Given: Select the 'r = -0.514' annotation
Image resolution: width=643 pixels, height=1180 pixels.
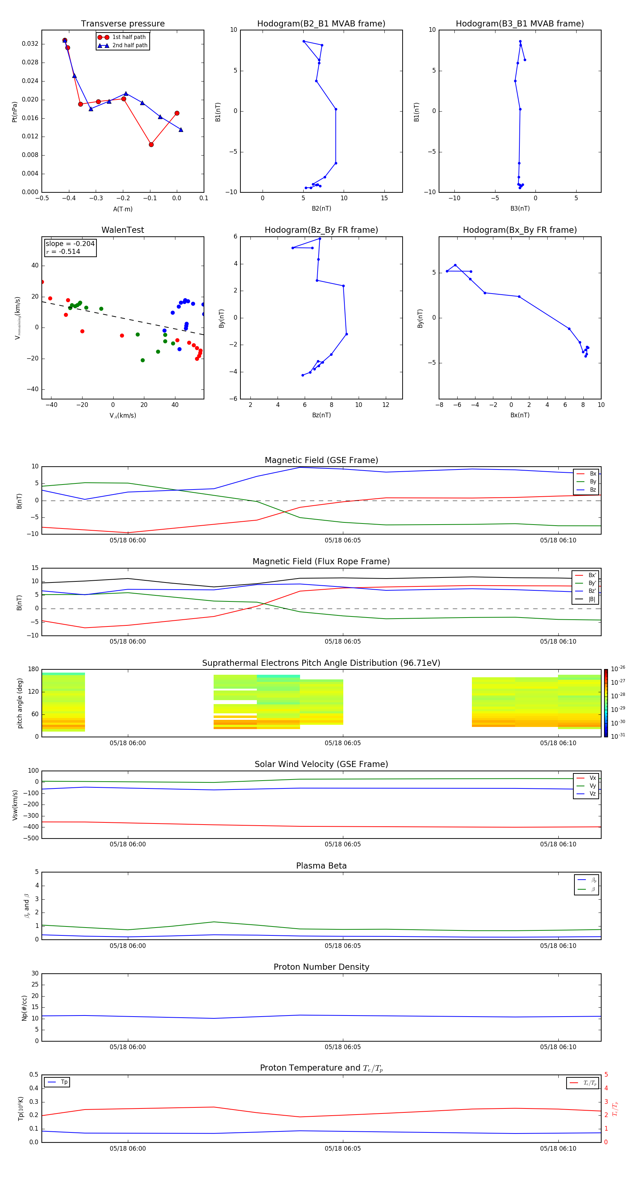Looking at the screenshot, I should point(63,251).
